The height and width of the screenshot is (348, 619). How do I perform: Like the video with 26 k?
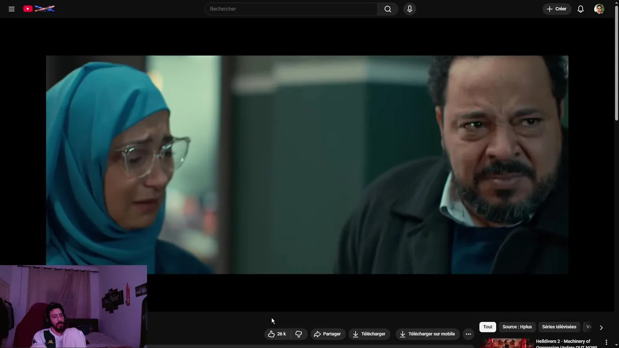click(x=277, y=334)
